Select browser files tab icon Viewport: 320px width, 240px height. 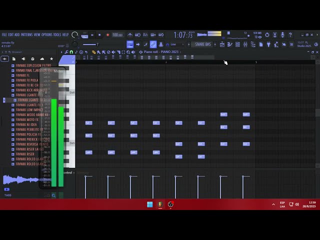[x=14, y=59]
